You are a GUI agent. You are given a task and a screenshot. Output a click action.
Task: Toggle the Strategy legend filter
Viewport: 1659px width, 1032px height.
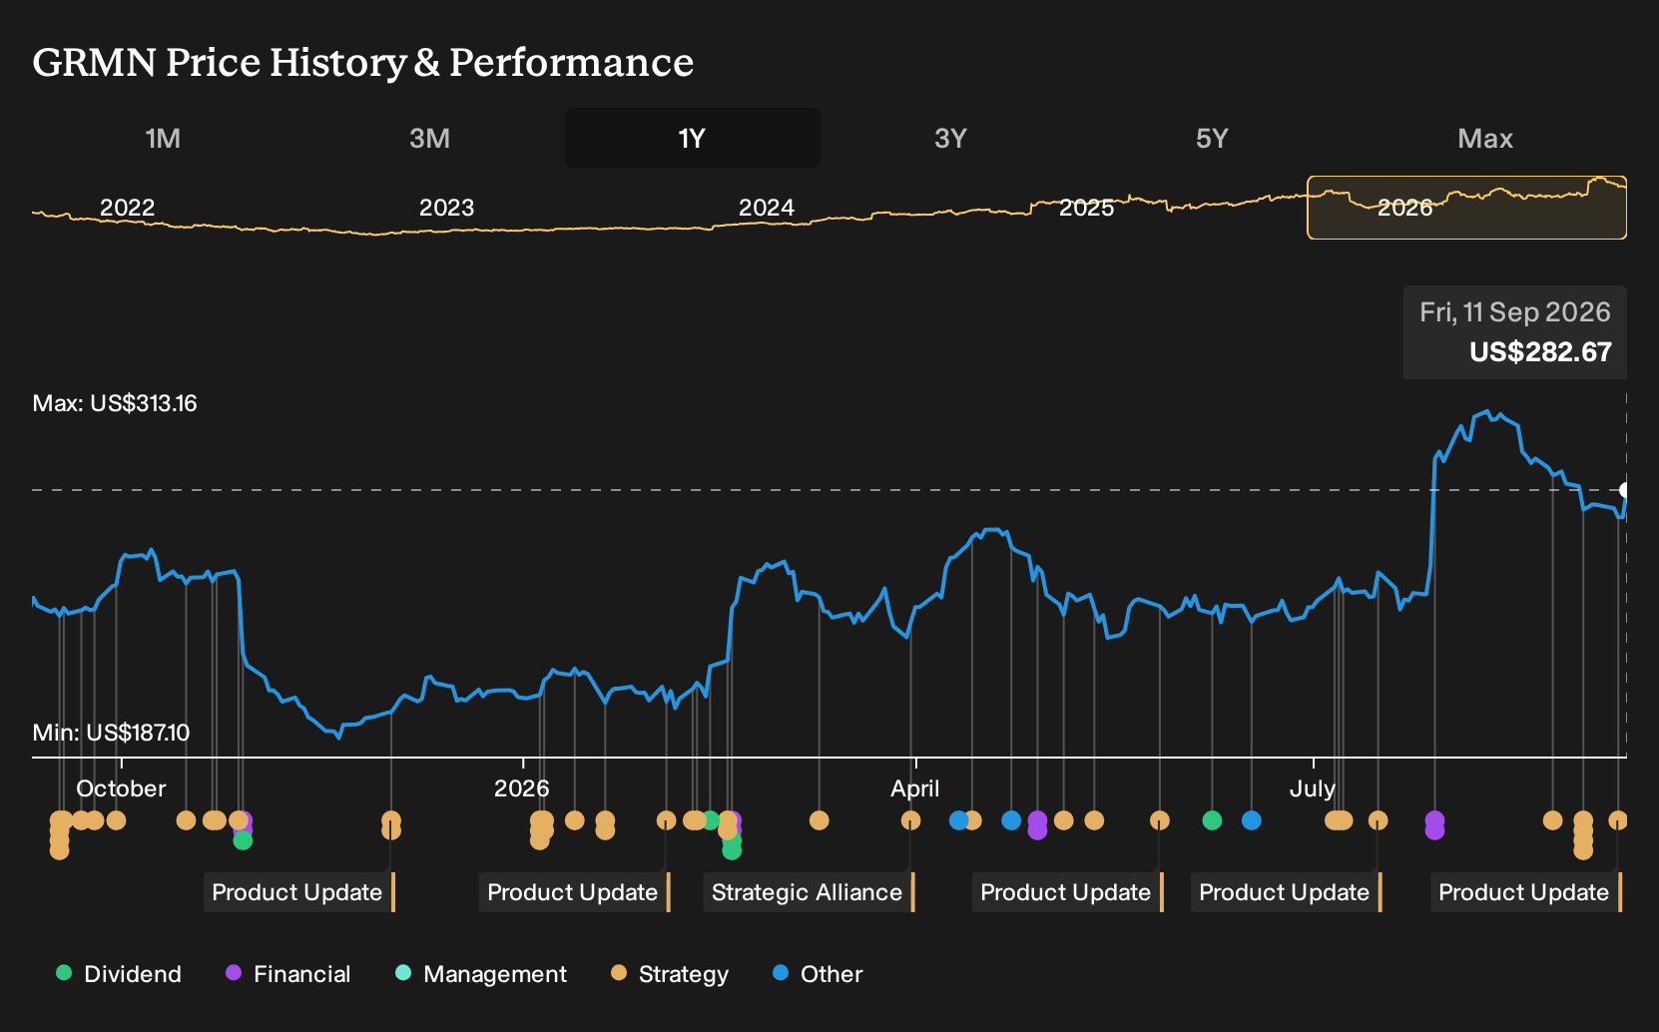tap(670, 974)
